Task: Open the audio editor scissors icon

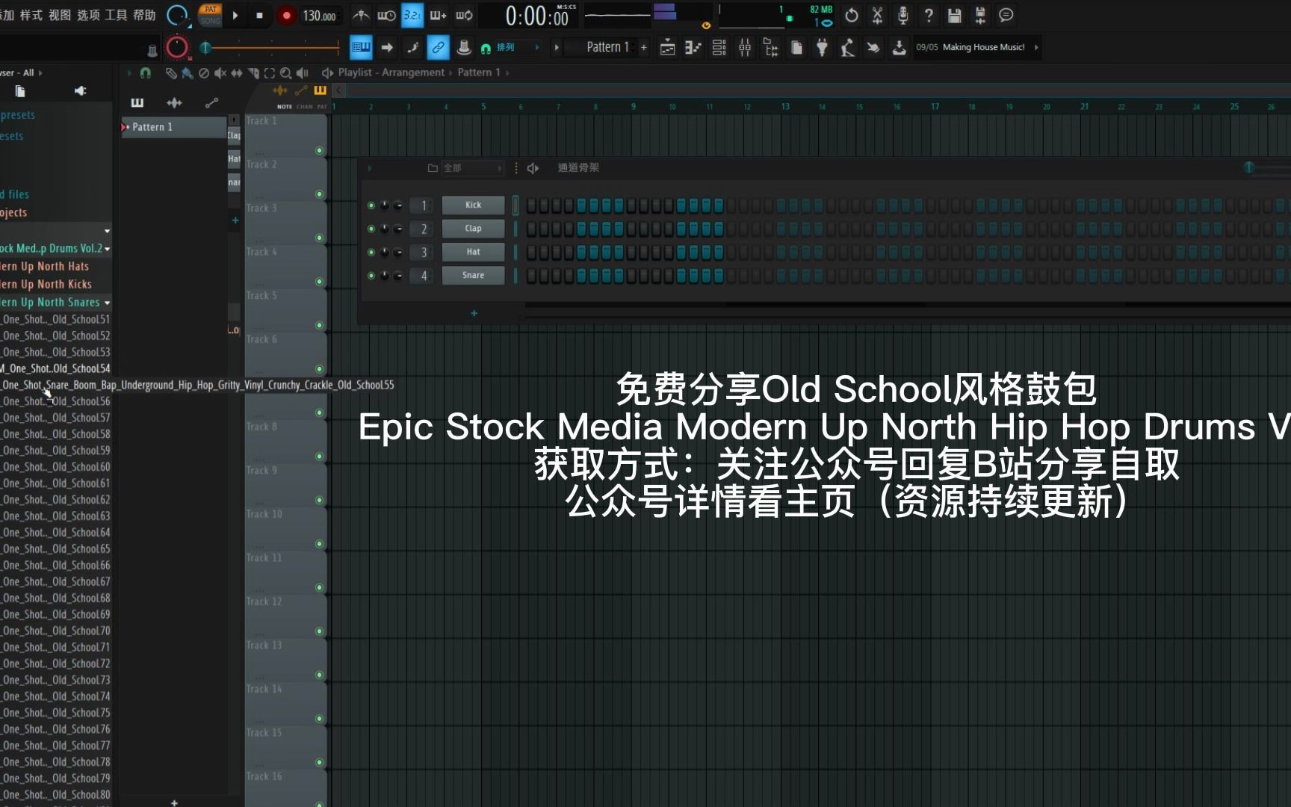Action: click(877, 15)
